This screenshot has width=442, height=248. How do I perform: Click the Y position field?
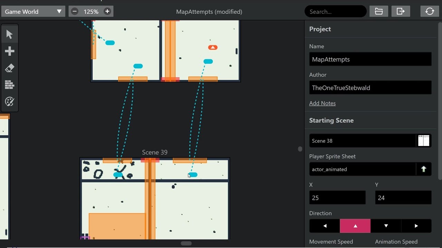coord(403,198)
